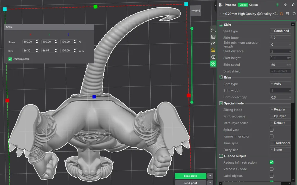Enable Spiral vase checkbox
The width and height of the screenshot is (297, 185).
click(x=271, y=130)
